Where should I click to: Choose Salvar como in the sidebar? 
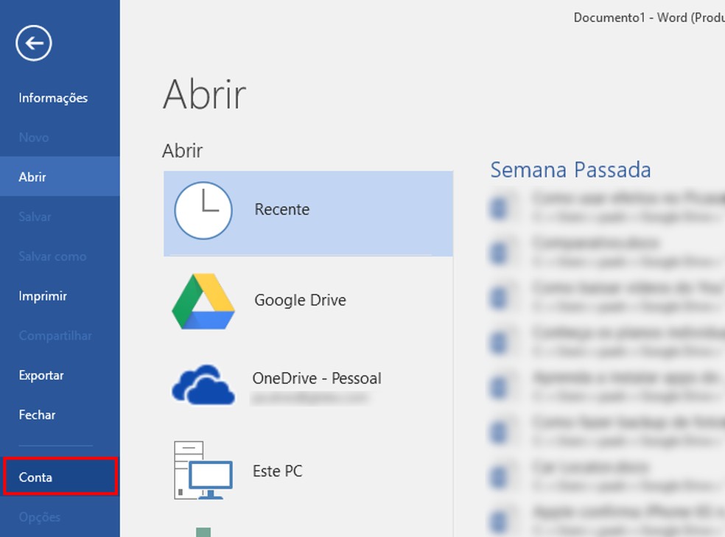tap(52, 256)
